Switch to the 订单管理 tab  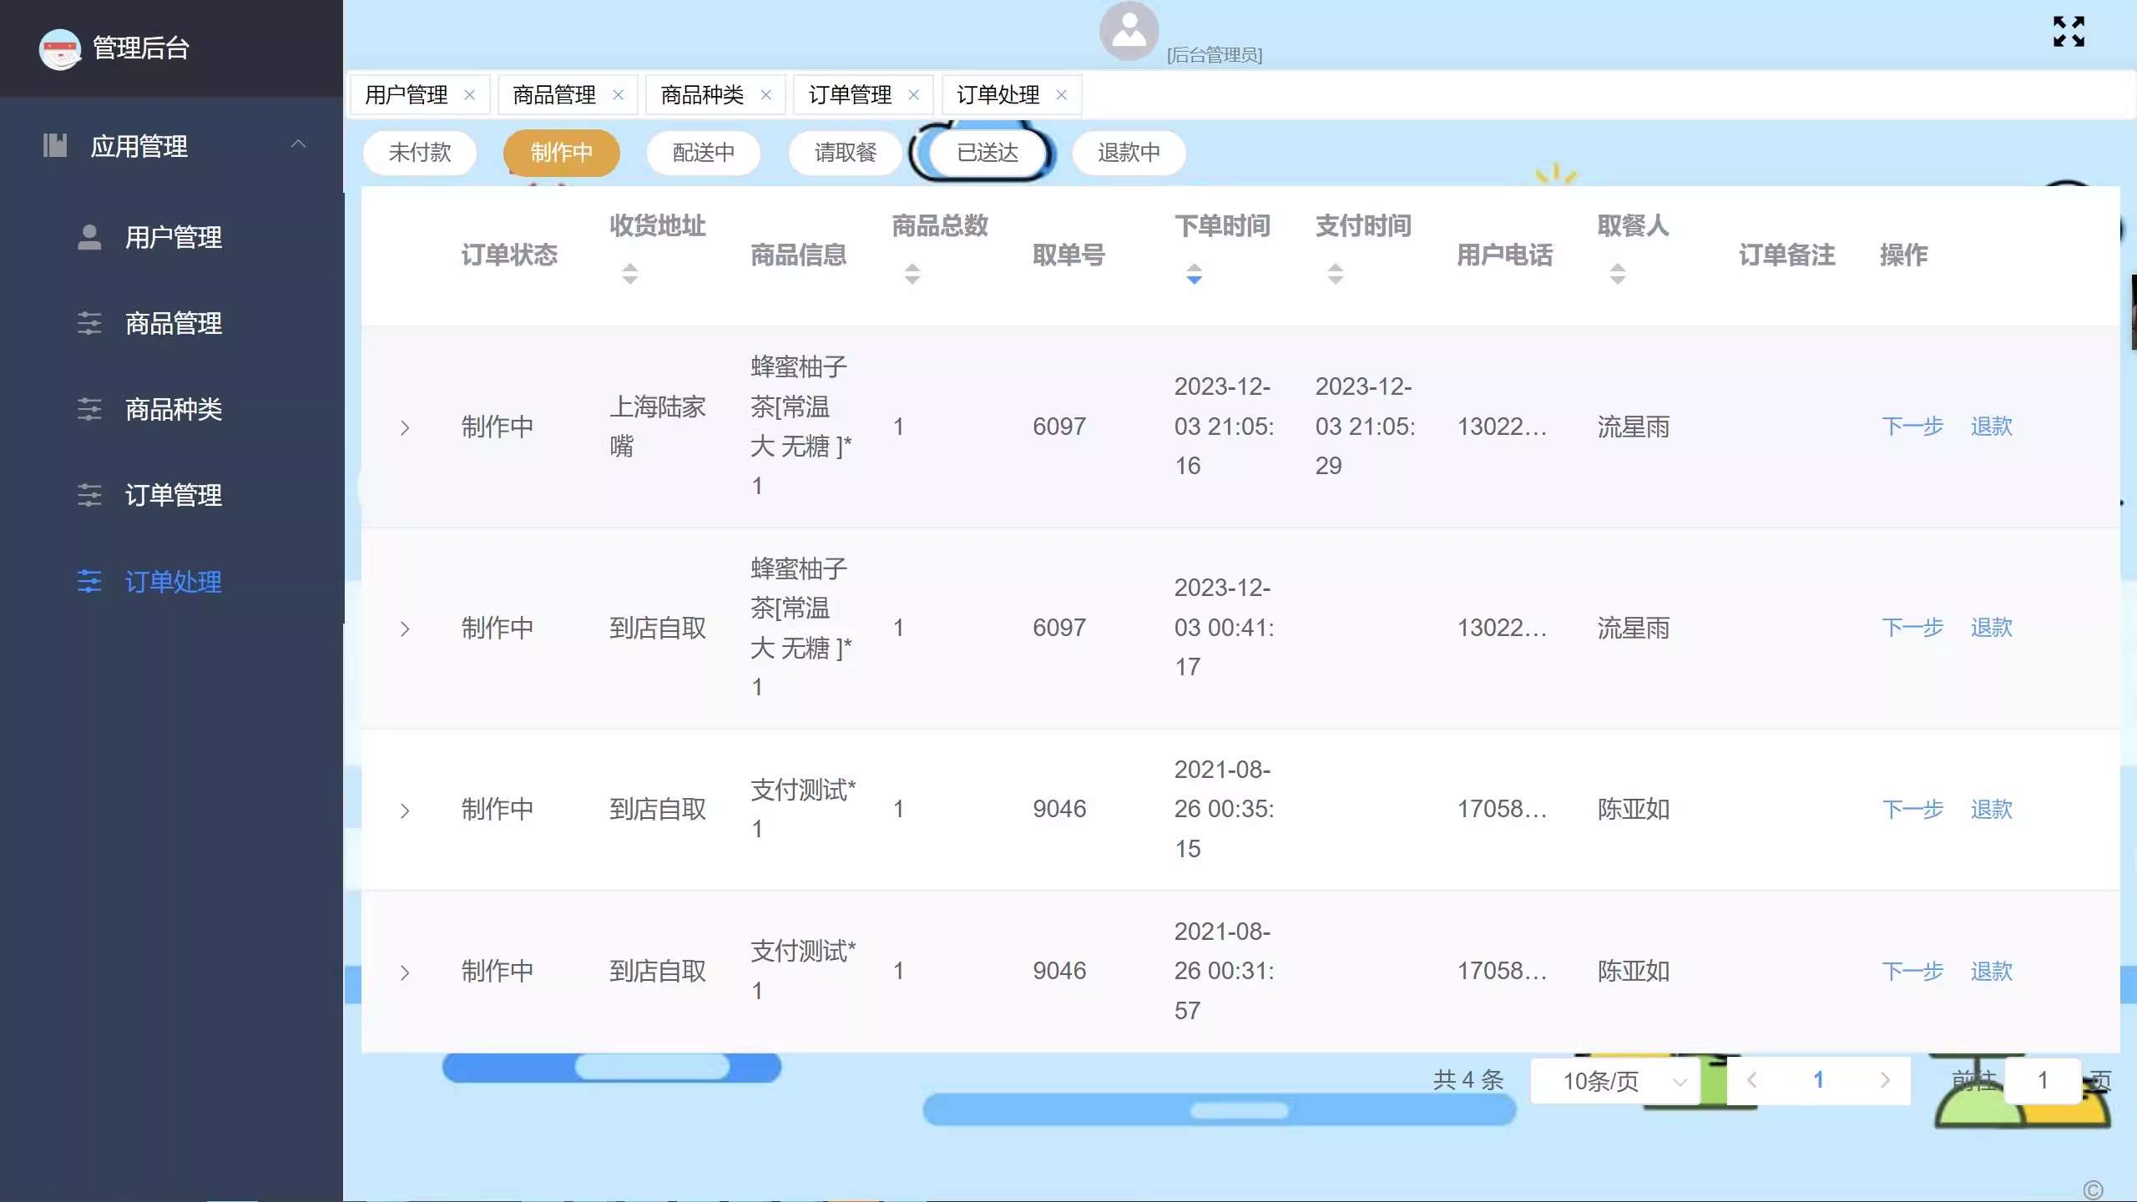pos(850,95)
